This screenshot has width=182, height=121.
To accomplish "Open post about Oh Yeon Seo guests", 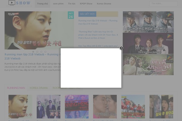I will tap(98, 35).
